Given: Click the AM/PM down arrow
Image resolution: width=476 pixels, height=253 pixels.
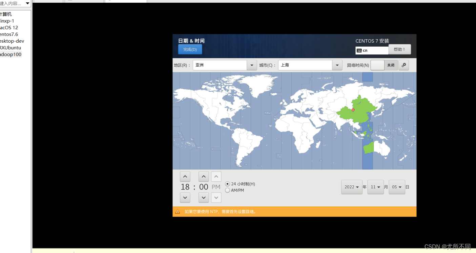Looking at the screenshot, I should click(x=216, y=198).
